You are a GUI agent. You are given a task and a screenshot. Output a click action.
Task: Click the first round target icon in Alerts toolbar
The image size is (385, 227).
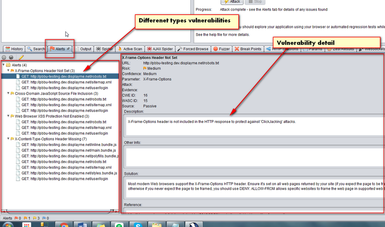tap(4, 57)
